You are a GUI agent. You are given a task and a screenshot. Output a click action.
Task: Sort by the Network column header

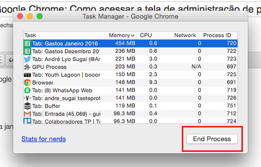click(185, 35)
